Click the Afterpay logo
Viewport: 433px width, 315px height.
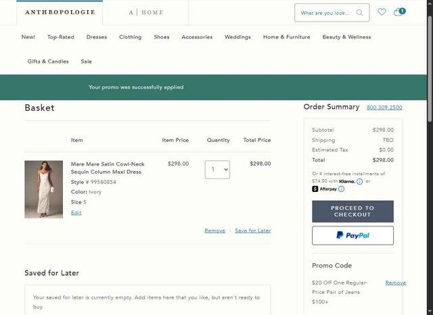coord(325,189)
